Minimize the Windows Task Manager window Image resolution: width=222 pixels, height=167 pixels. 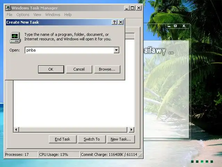click(127, 8)
